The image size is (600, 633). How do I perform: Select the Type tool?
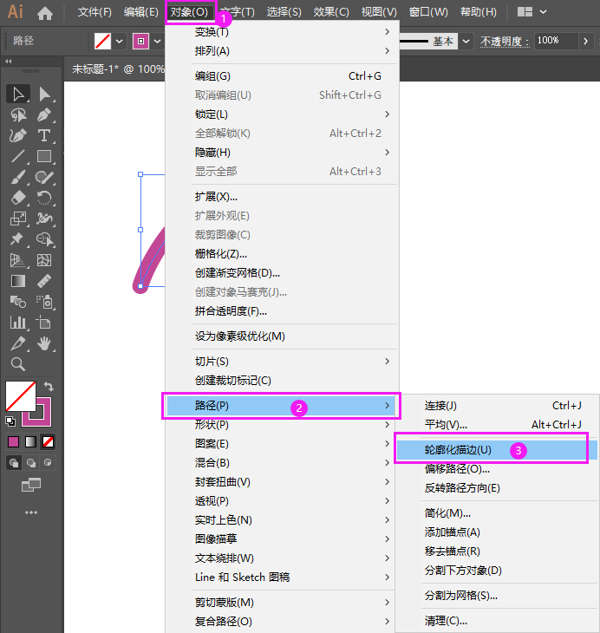pyautogui.click(x=44, y=135)
